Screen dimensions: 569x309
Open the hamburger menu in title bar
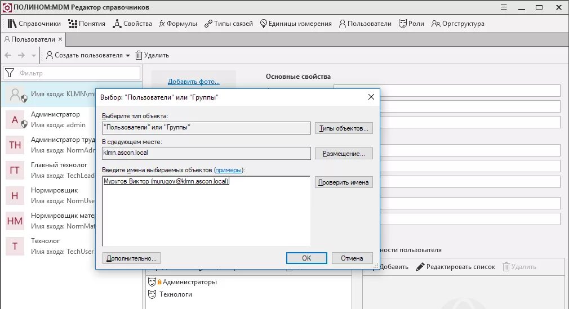(504, 7)
